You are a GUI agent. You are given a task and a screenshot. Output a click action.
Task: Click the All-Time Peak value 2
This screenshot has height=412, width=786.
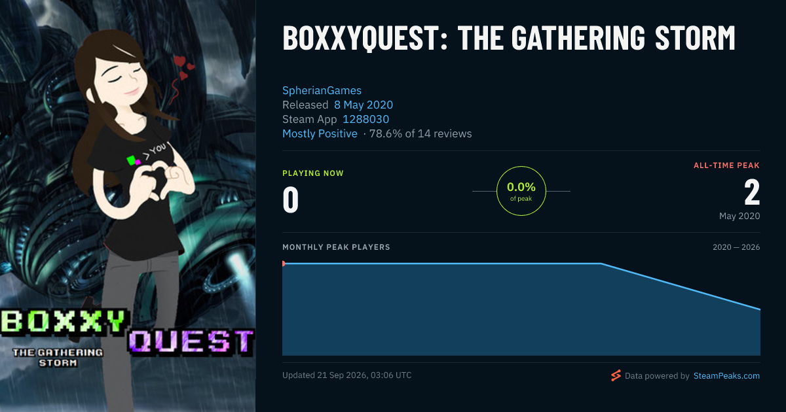click(752, 193)
